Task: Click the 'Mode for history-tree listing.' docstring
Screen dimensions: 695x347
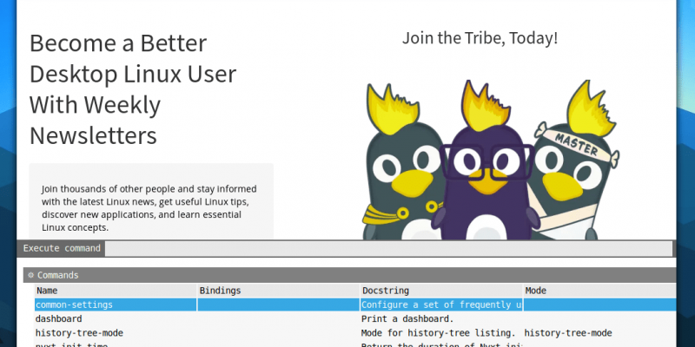Action: pyautogui.click(x=438, y=333)
